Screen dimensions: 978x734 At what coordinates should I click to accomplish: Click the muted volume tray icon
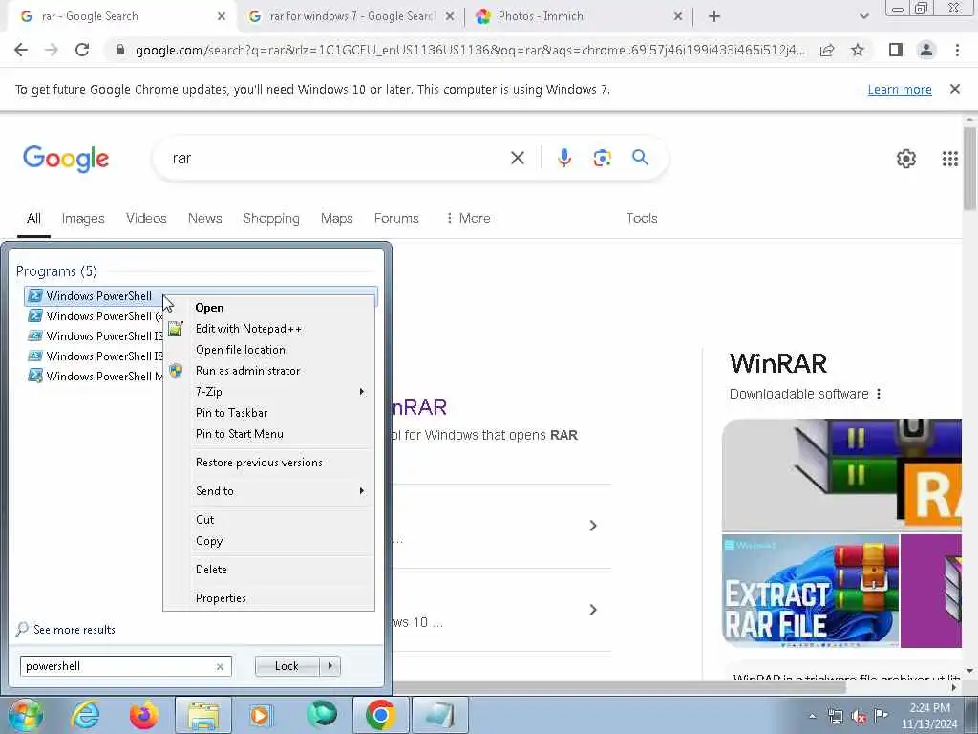click(859, 716)
